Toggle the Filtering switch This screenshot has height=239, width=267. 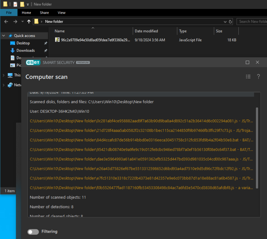[x=33, y=232]
